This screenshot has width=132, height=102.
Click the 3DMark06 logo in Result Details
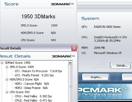tap(63, 56)
